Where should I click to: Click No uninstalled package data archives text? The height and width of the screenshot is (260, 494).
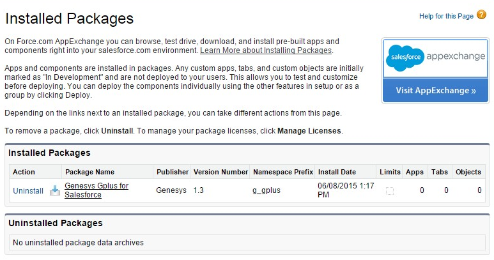[x=78, y=242]
